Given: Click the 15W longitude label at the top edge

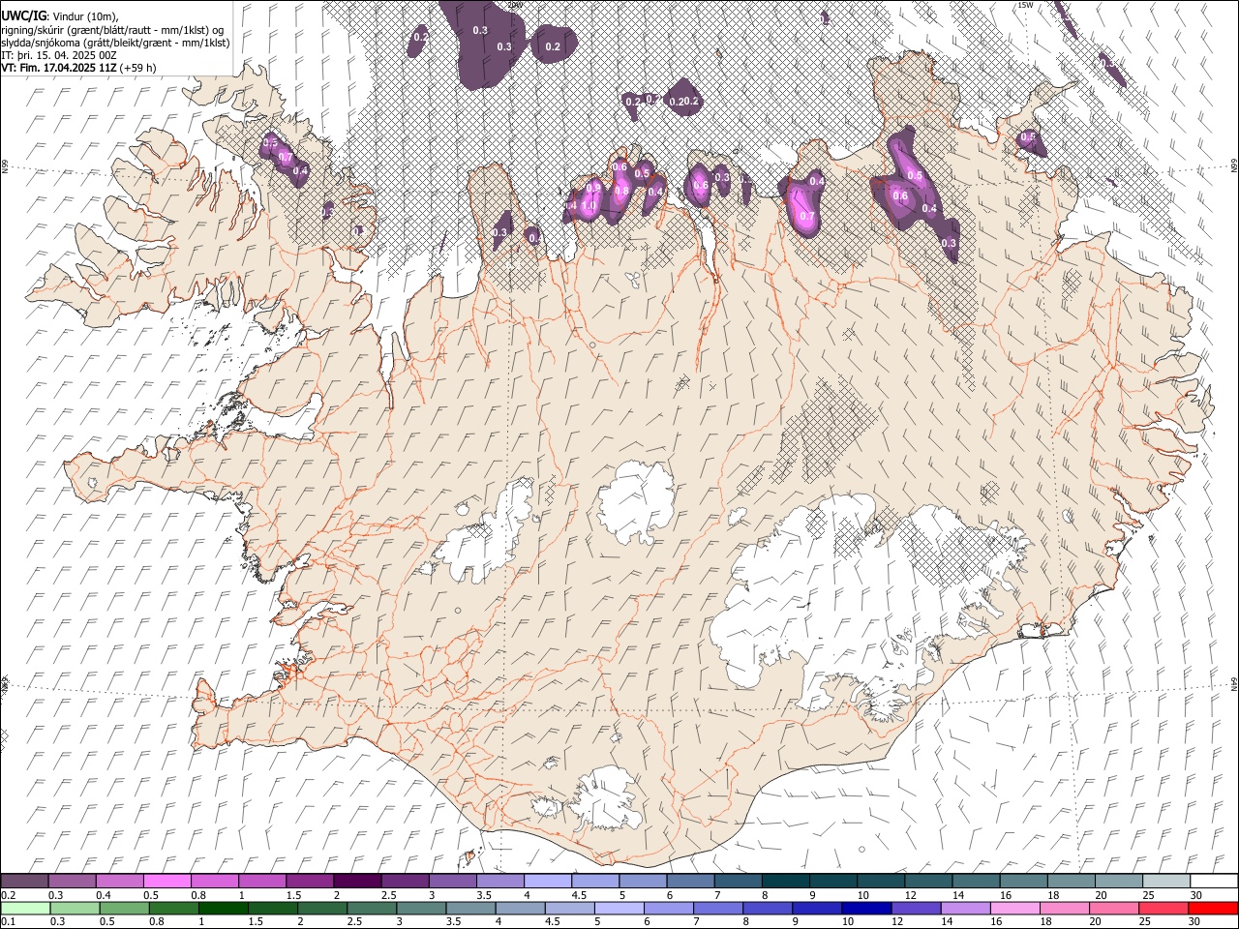Looking at the screenshot, I should [1025, 5].
